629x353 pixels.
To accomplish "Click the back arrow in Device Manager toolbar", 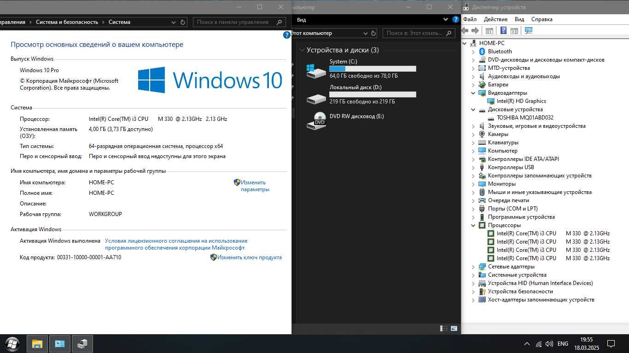I will 465,30.
